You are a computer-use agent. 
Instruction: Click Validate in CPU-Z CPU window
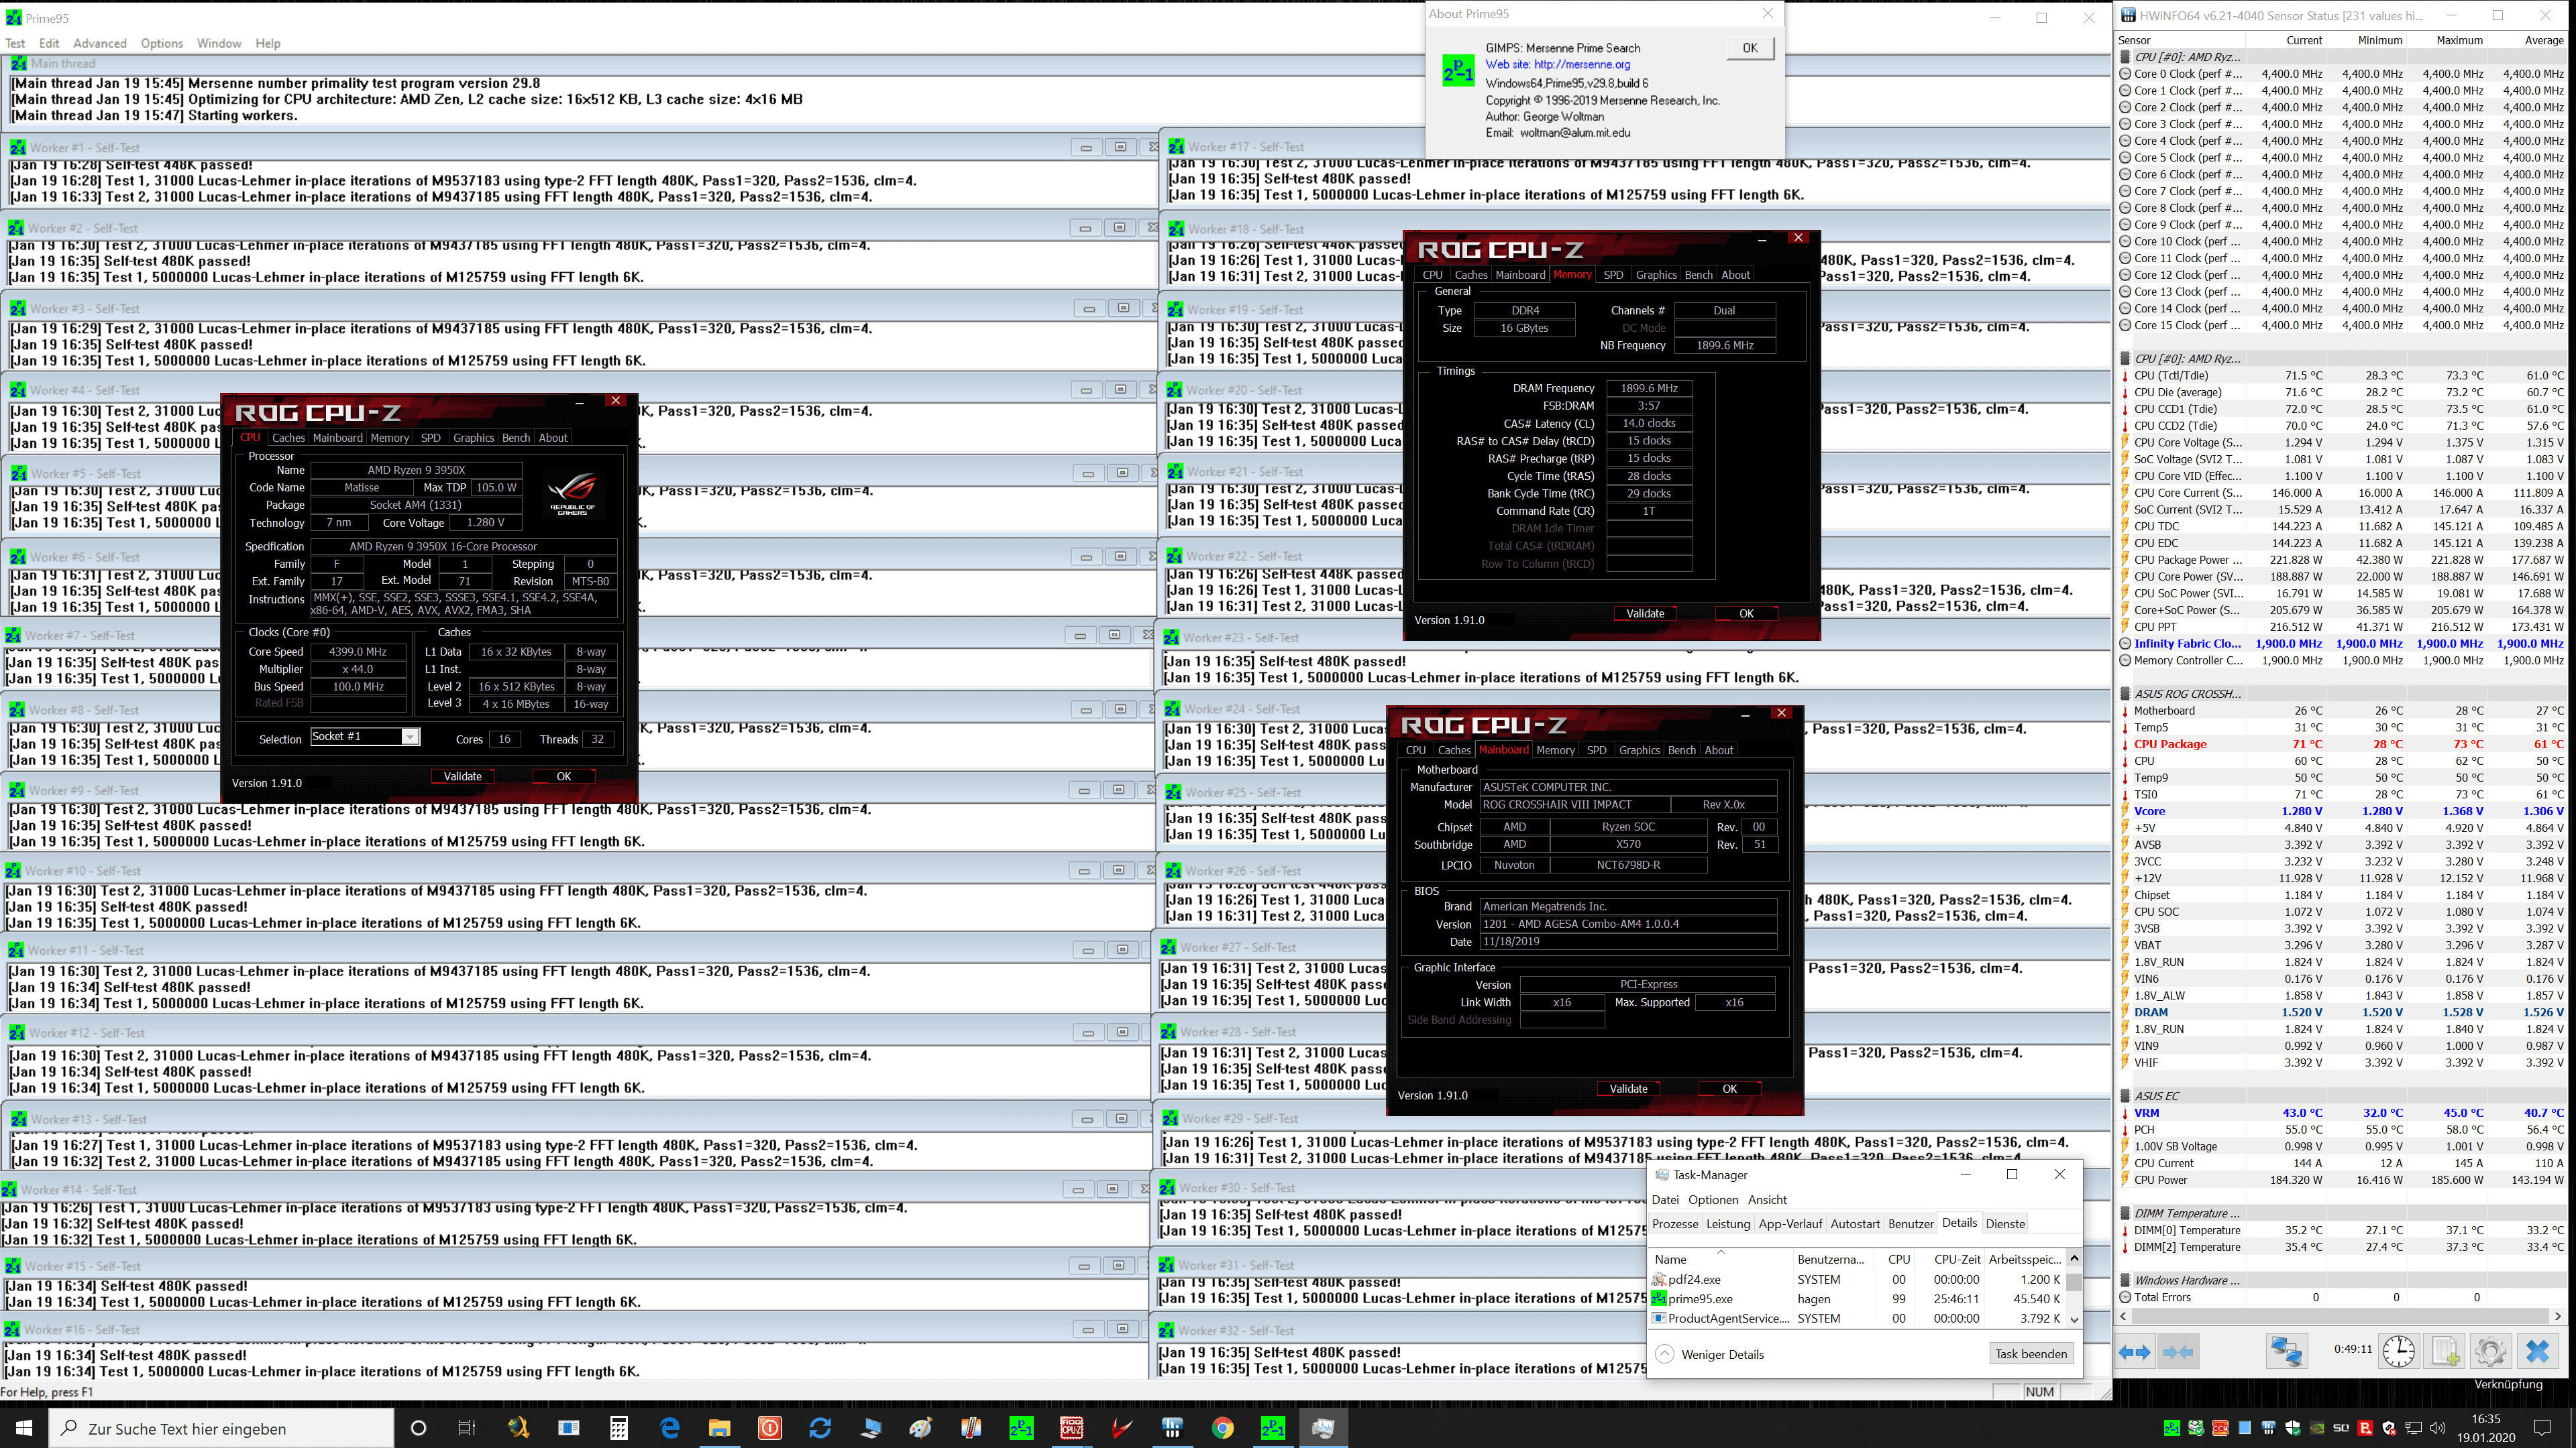click(462, 776)
